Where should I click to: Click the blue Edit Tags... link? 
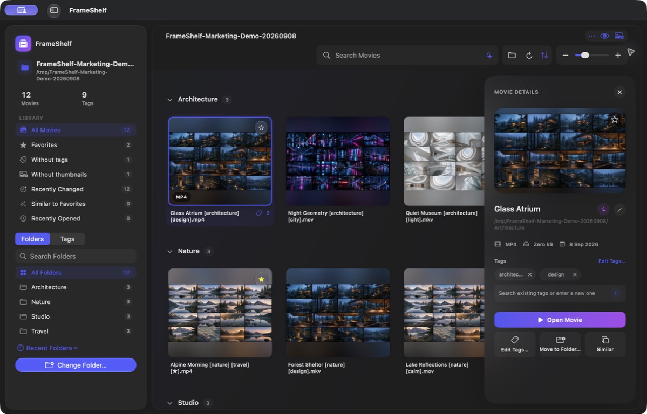coord(611,261)
